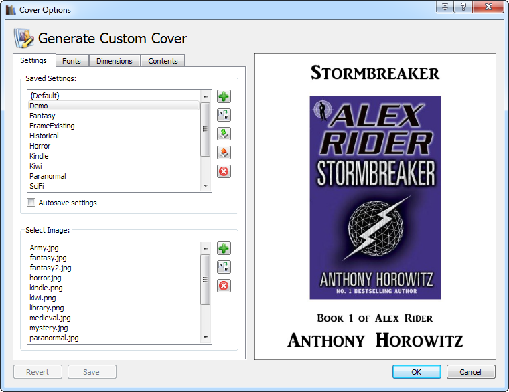Image resolution: width=509 pixels, height=392 pixels.
Task: Click the title bar double-chevron down button
Action: [445, 7]
